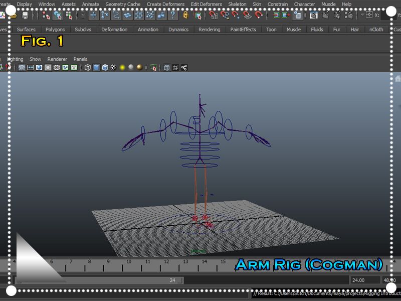Viewport: 401px width, 301px height.
Task: Click the lock selection padlock icon
Action: tap(185, 16)
